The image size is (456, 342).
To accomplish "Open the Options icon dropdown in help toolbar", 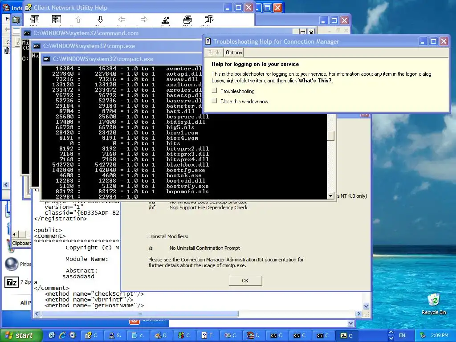I will [209, 20].
